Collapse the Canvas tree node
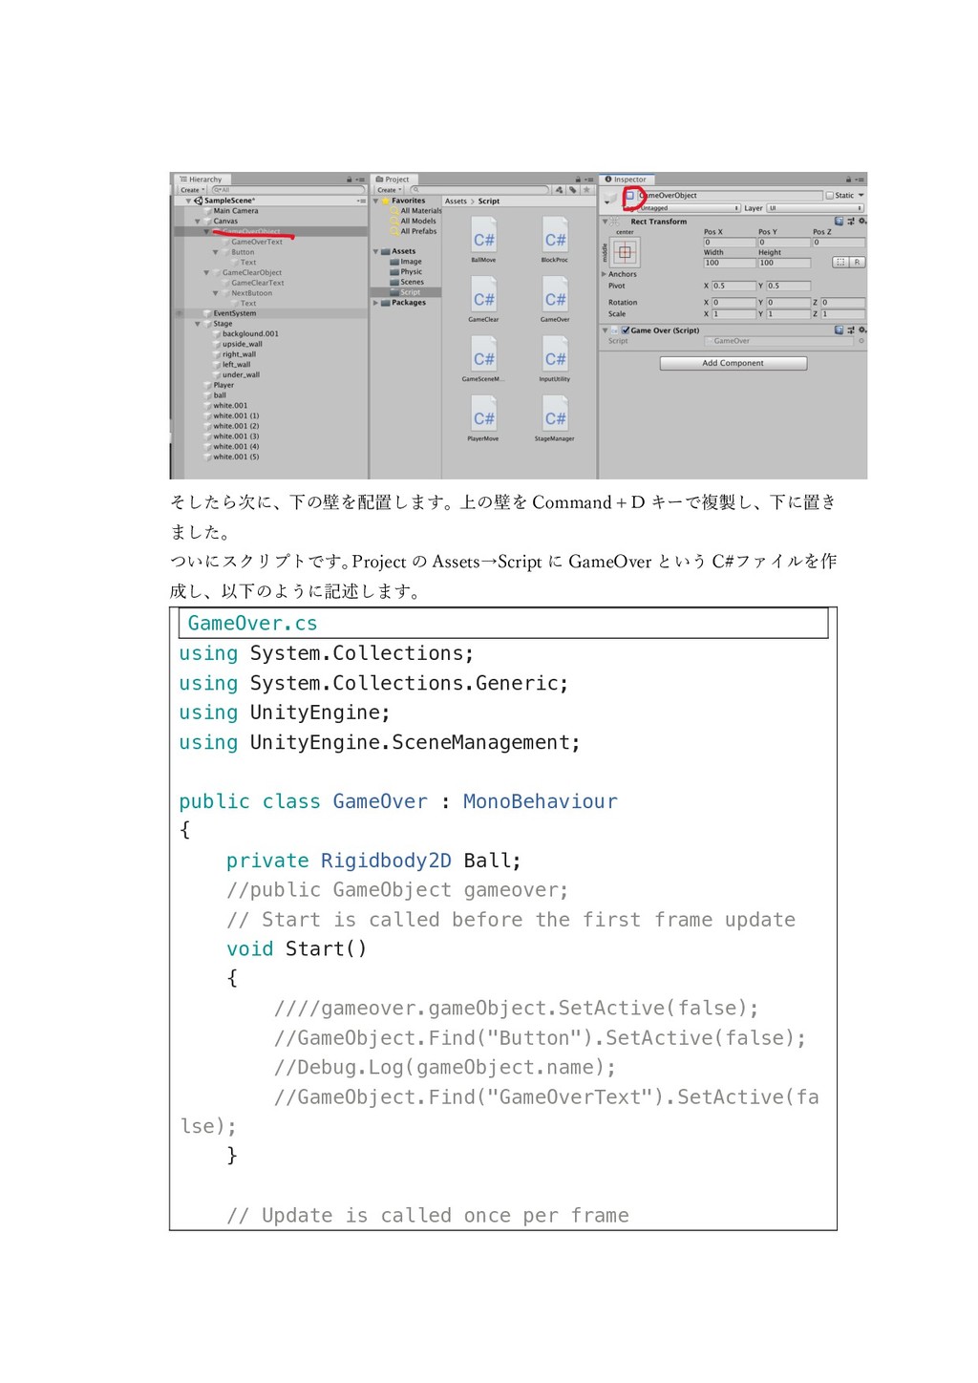The width and height of the screenshot is (978, 1383). click(x=198, y=221)
